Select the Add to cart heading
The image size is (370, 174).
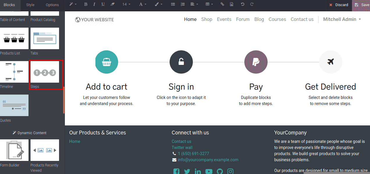[106, 87]
